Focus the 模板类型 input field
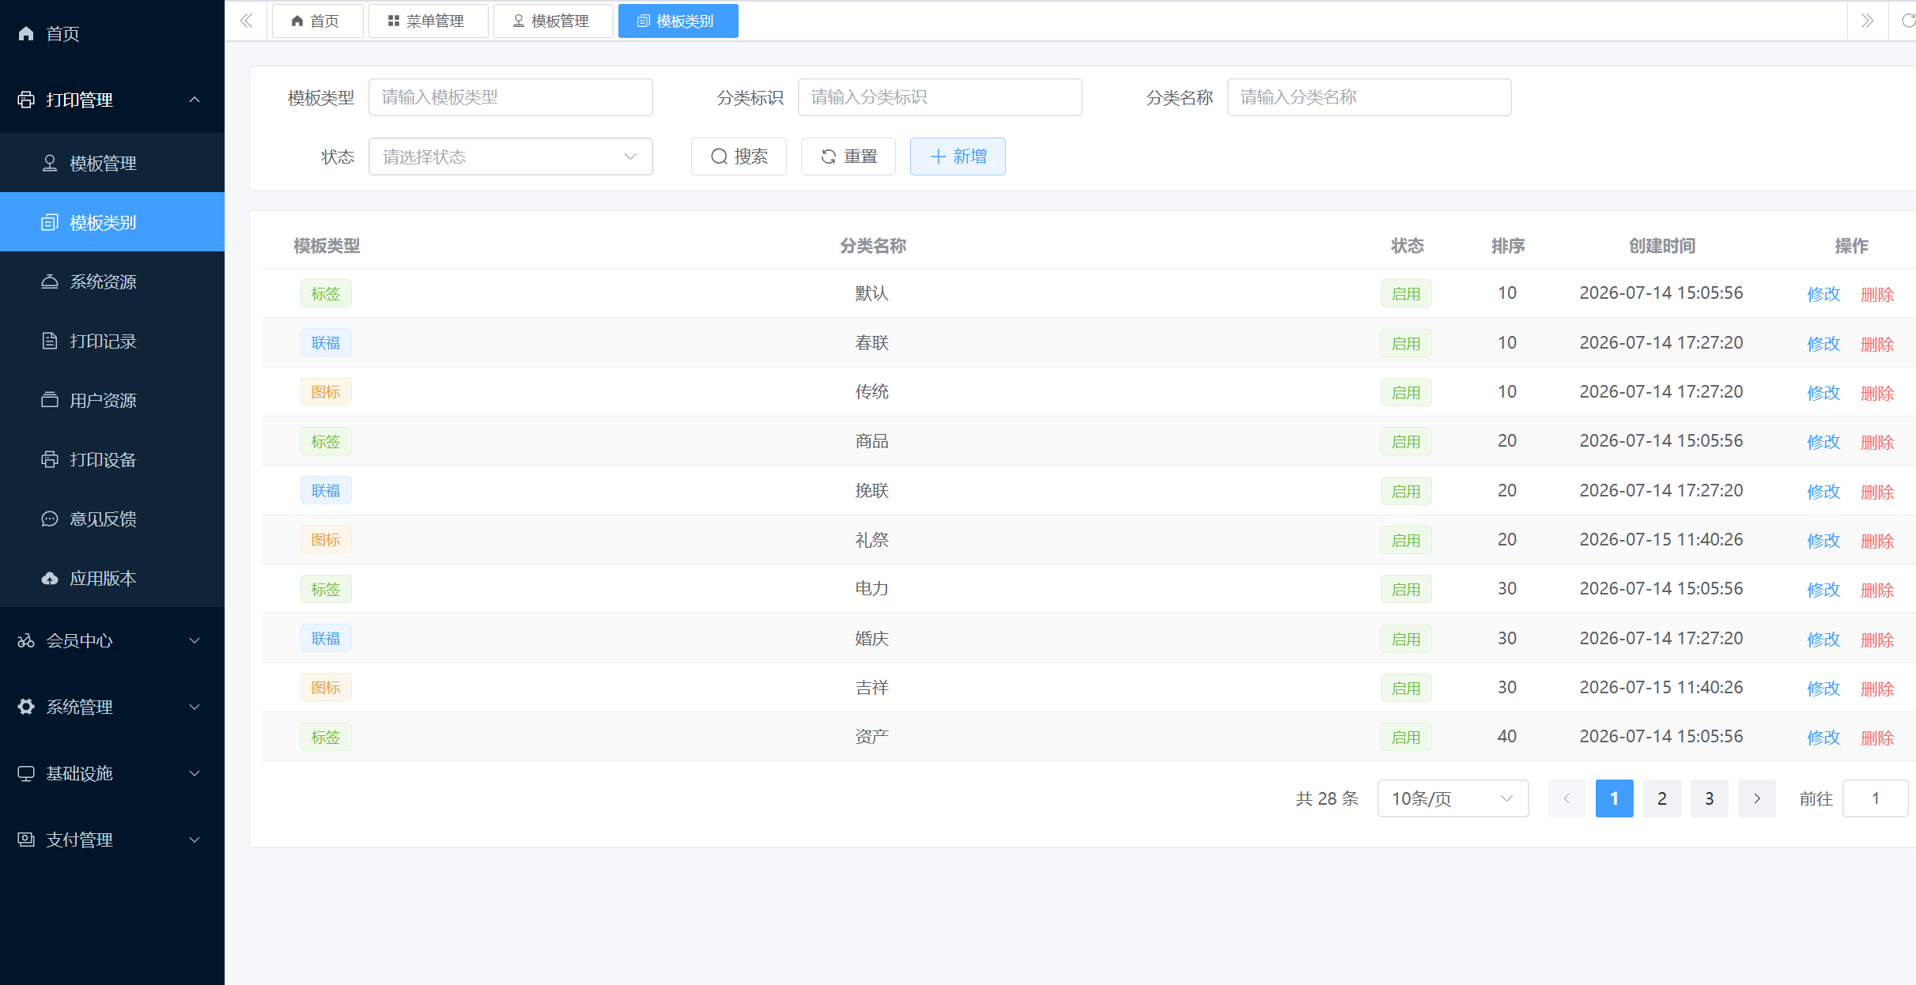Image resolution: width=1916 pixels, height=985 pixels. 510,97
